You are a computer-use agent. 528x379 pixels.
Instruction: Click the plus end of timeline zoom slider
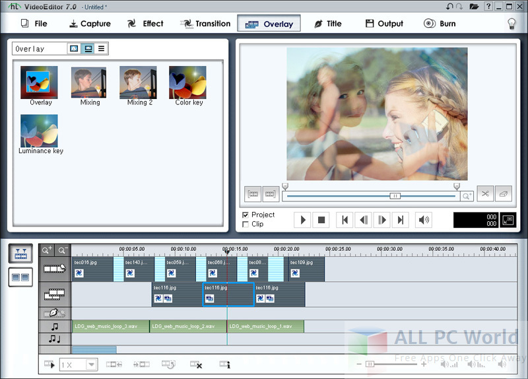[424, 364]
